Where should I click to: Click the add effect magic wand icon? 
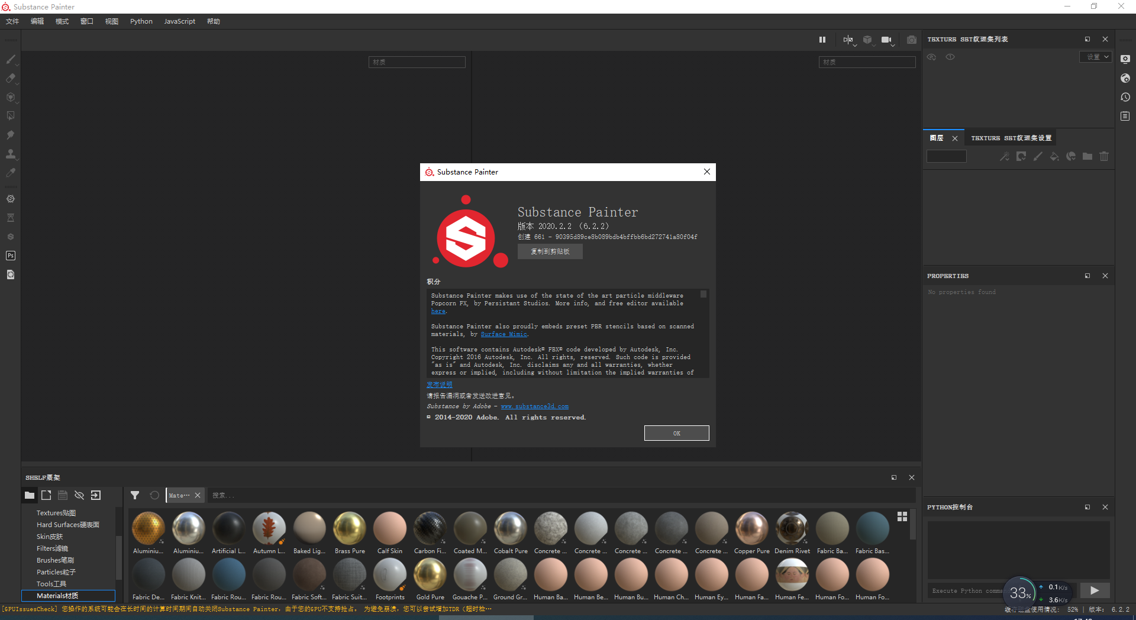point(1005,156)
